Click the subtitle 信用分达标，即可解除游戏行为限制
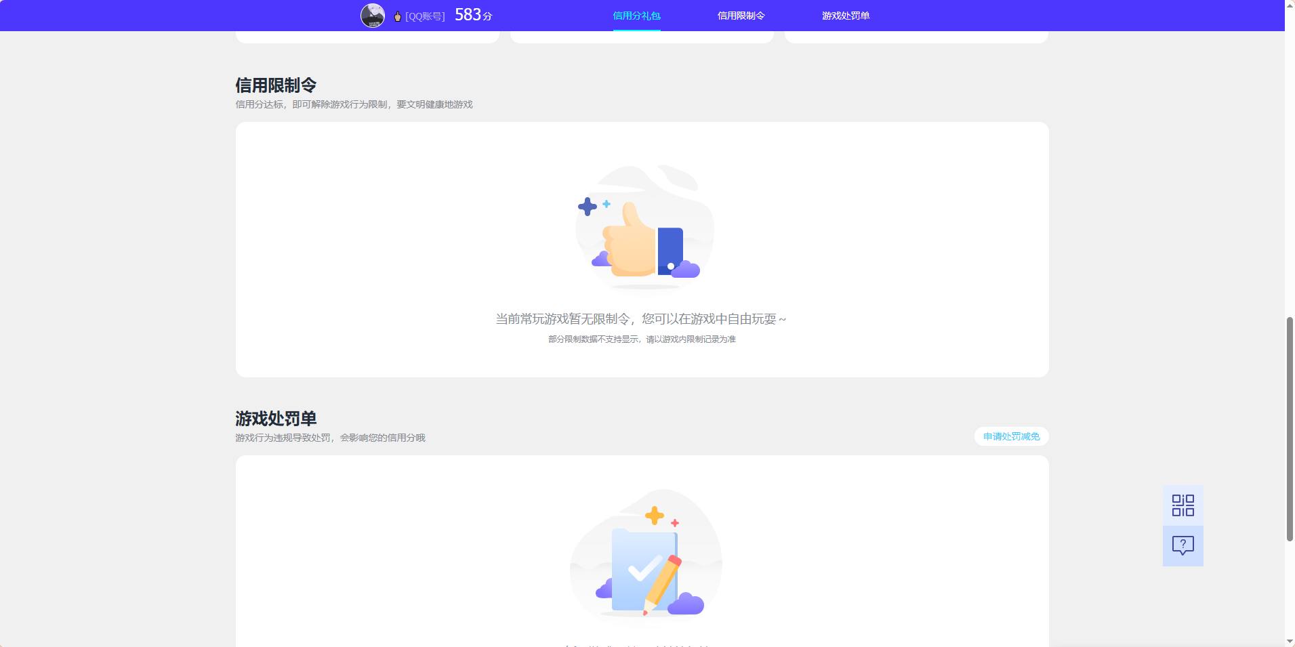Screen dimensions: 1295x647 pos(312,104)
